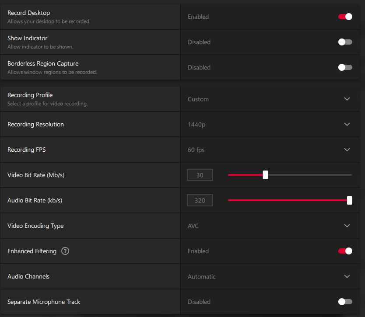Click the 1440p resolution chevron arrow

click(347, 125)
